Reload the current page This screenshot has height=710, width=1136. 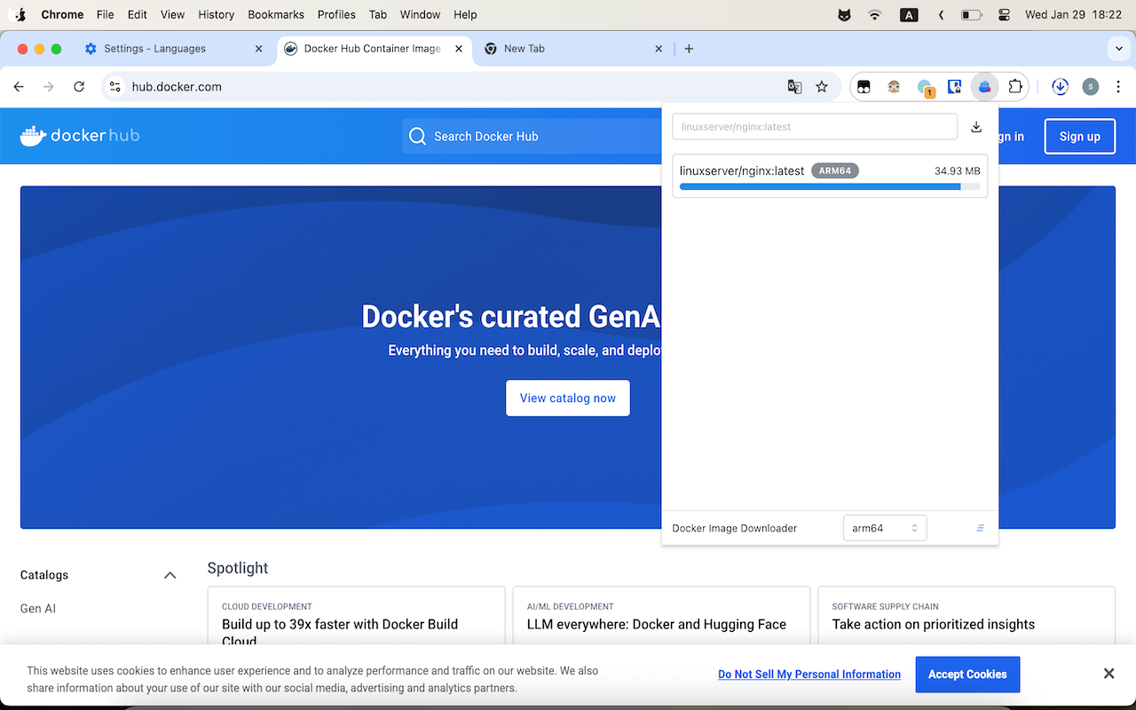point(79,87)
